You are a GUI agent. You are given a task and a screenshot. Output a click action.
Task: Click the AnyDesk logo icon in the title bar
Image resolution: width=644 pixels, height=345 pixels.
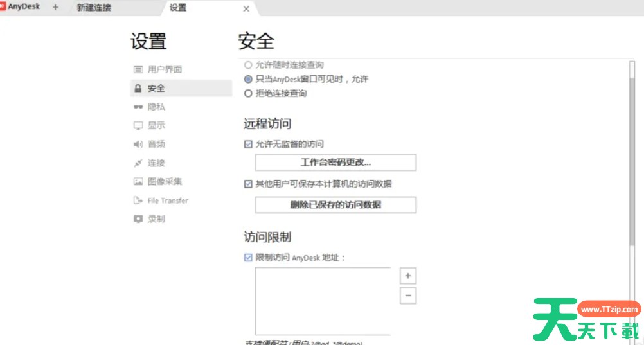coord(3,7)
